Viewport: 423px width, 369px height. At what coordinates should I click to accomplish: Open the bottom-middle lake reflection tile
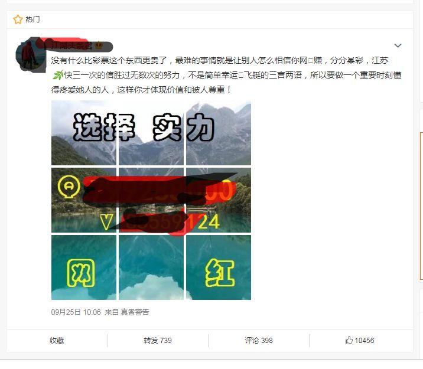151,267
